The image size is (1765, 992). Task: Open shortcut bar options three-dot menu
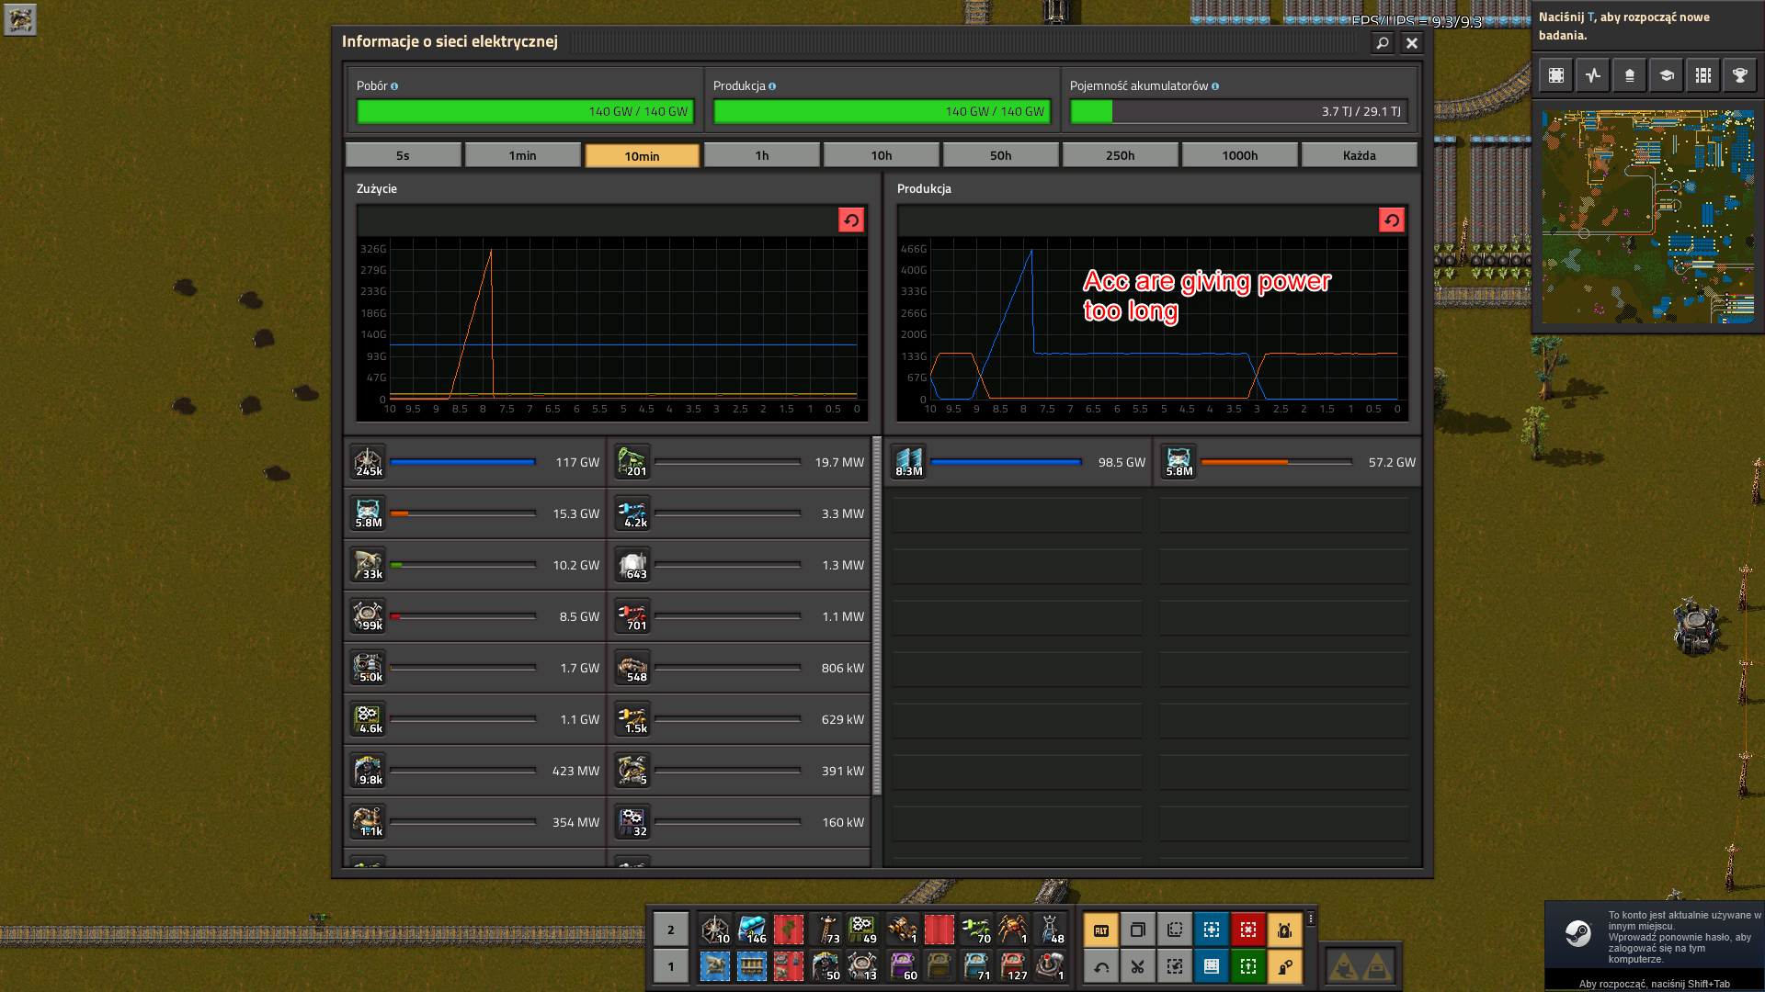tap(1311, 919)
